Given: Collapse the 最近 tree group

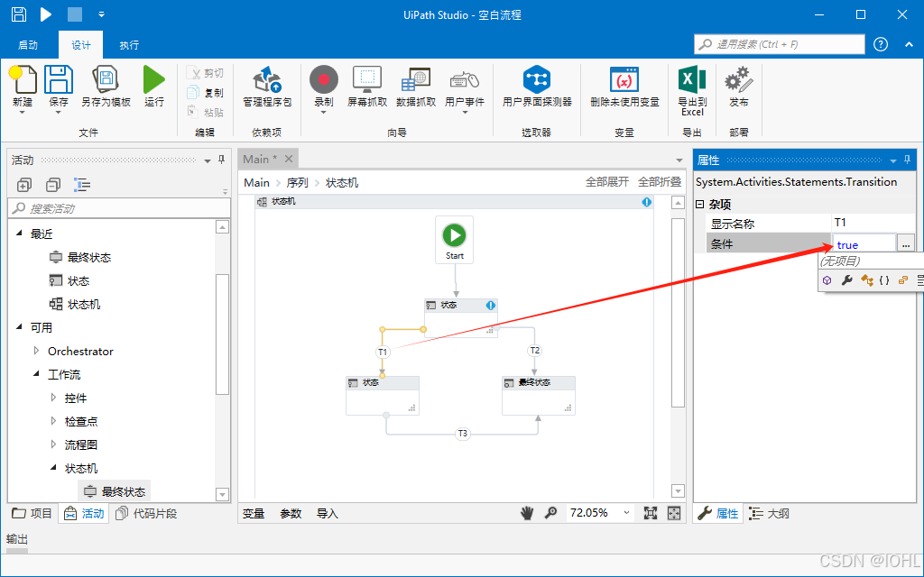Looking at the screenshot, I should tap(20, 234).
